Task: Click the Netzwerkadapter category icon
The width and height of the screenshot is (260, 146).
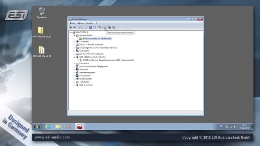Action: click(x=77, y=73)
